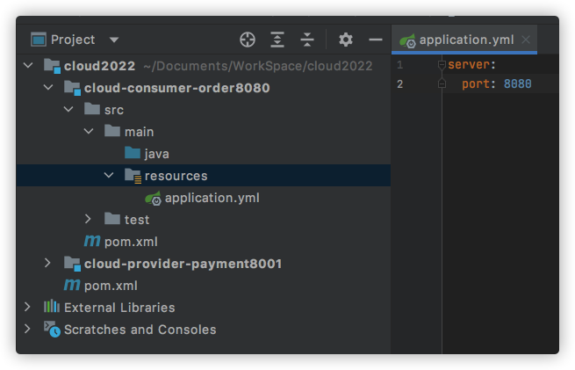Select the main folder label
The width and height of the screenshot is (575, 370).
139,132
